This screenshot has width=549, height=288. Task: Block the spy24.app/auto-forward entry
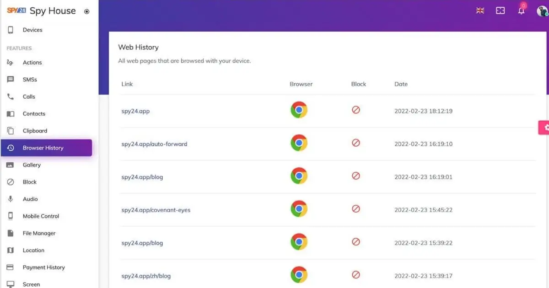pos(356,143)
